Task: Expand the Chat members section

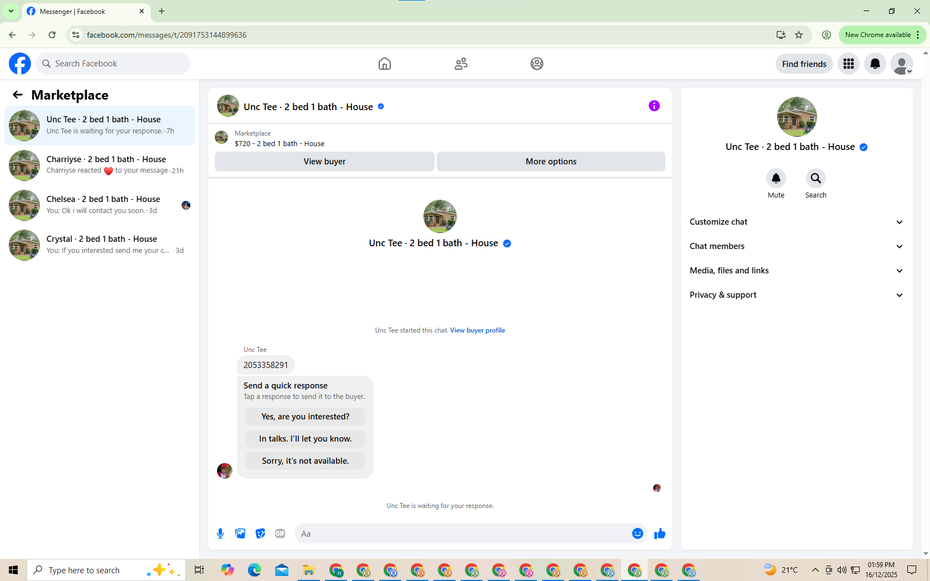Action: pos(797,246)
